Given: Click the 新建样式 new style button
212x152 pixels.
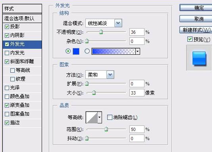Looking at the screenshot, I should coord(196,30).
